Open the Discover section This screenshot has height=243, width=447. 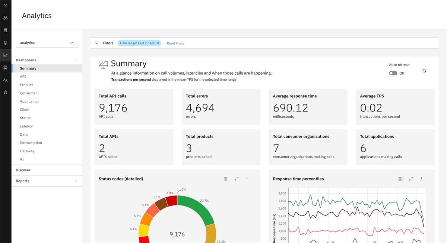pyautogui.click(x=23, y=170)
